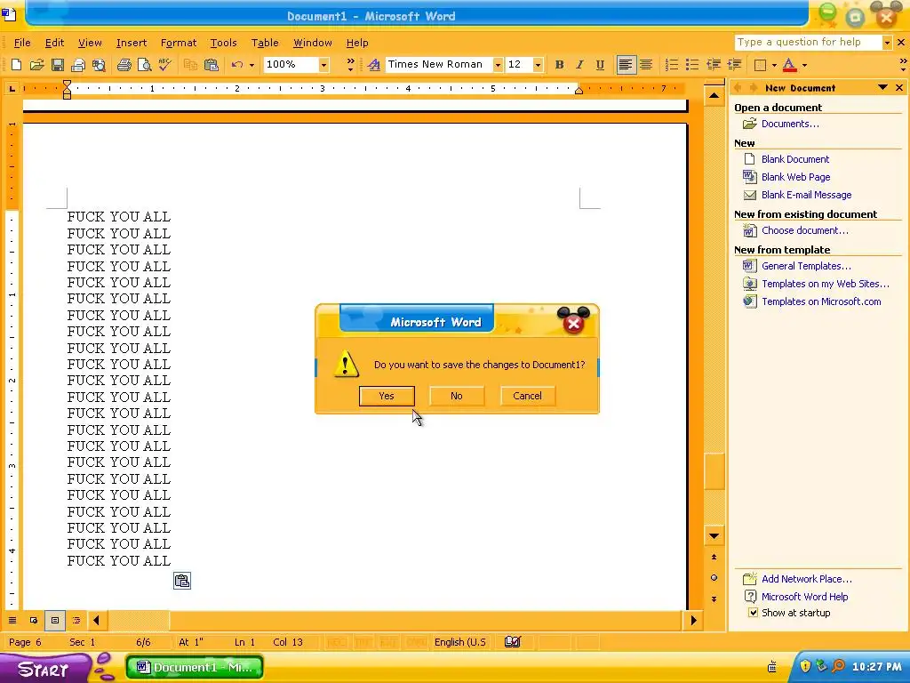Open the Font Color dropdown arrow
910x683 pixels.
(804, 65)
